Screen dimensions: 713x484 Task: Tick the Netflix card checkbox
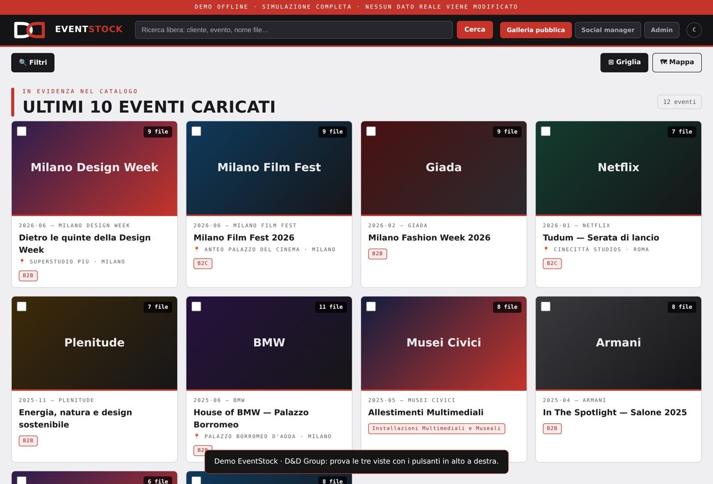pyautogui.click(x=545, y=131)
